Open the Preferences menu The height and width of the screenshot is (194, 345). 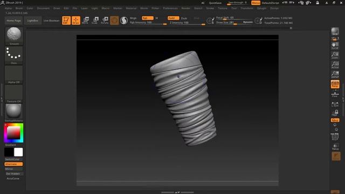pyautogui.click(x=170, y=8)
